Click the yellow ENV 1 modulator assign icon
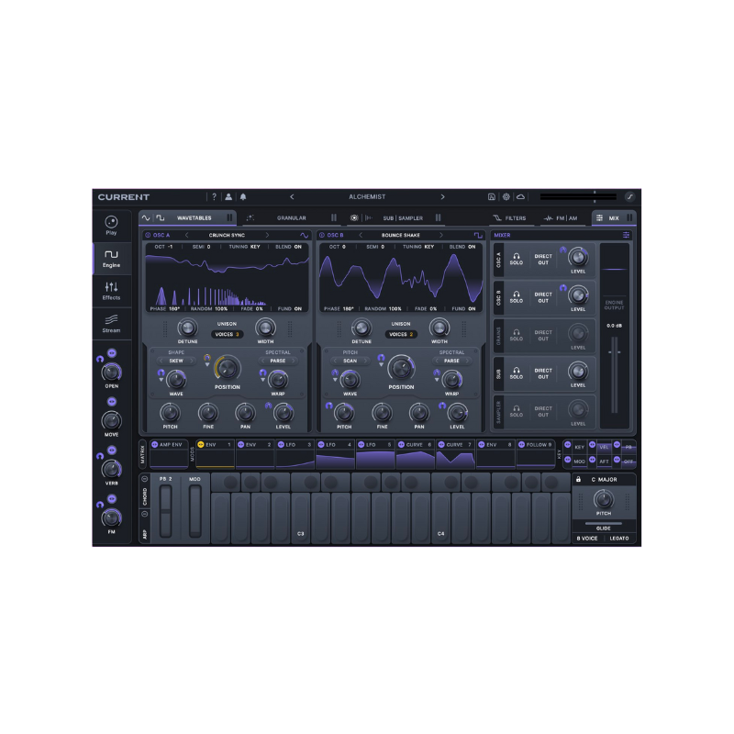Screen dimensions: 734x734 (201, 445)
